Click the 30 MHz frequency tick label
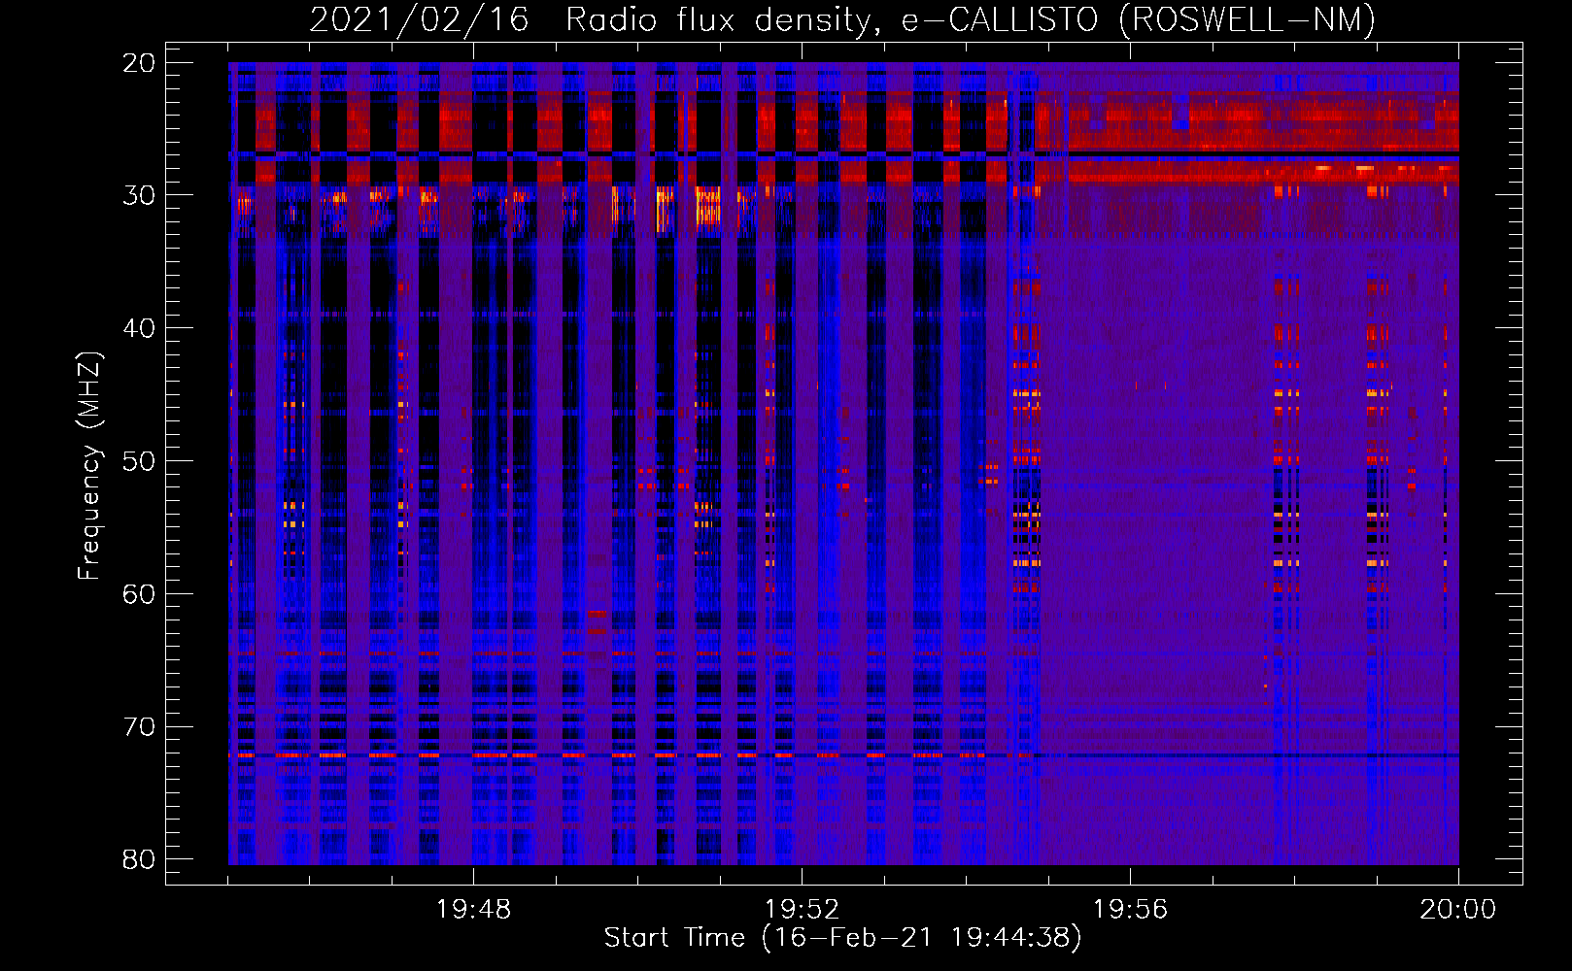This screenshot has width=1572, height=971. 139,195
